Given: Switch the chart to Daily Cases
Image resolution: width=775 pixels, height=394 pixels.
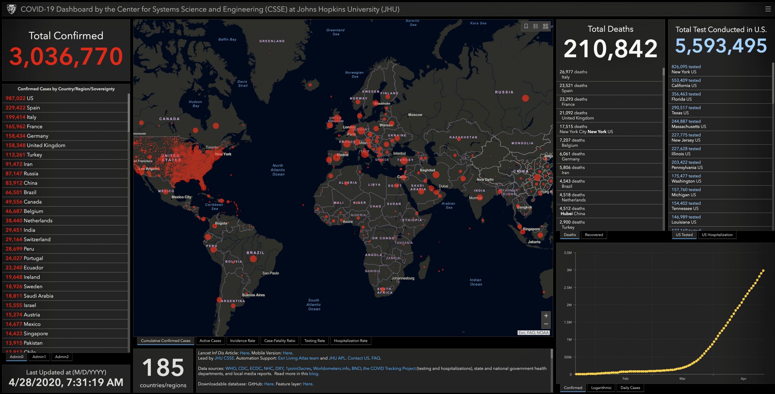Looking at the screenshot, I should click(x=630, y=388).
